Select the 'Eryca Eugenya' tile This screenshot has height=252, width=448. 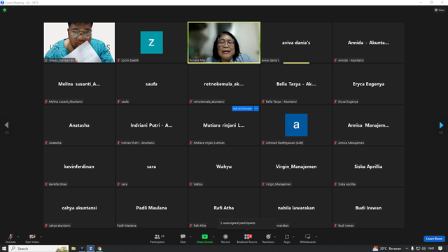tap(368, 84)
